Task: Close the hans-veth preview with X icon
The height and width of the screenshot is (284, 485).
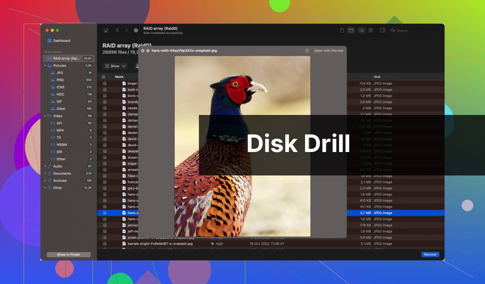Action: [x=143, y=51]
